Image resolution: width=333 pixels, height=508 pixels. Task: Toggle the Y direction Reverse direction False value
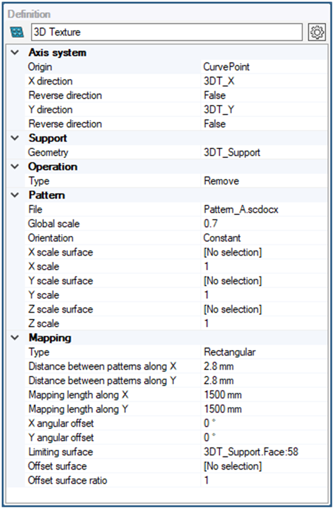264,124
